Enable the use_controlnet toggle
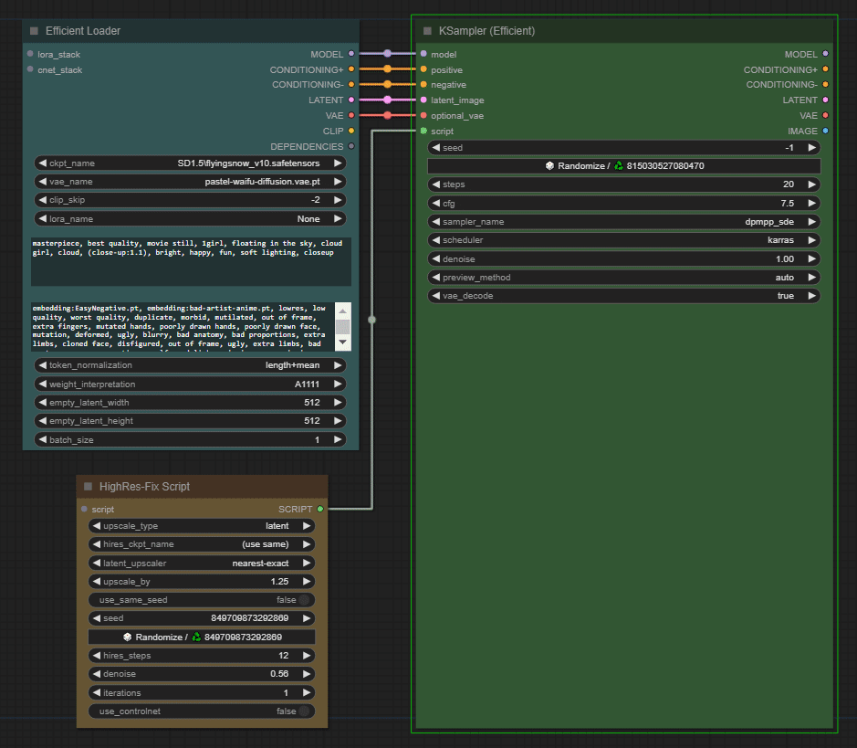The width and height of the screenshot is (857, 748). coord(303,711)
